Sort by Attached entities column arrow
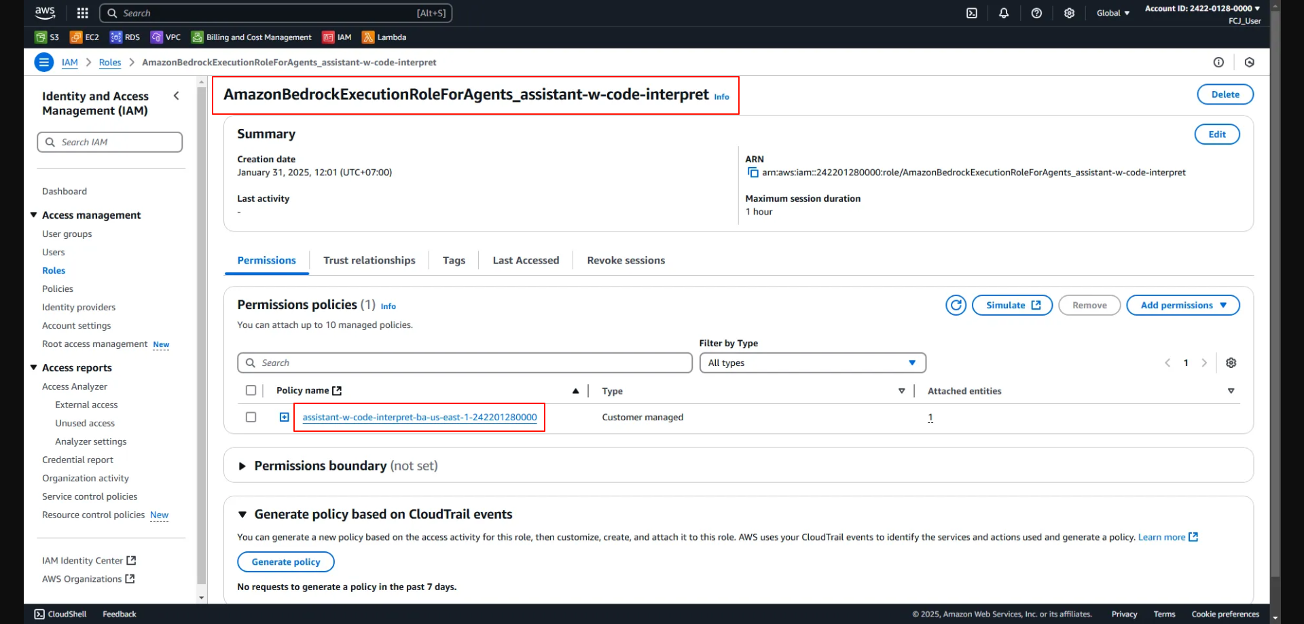The image size is (1304, 624). (x=1231, y=391)
